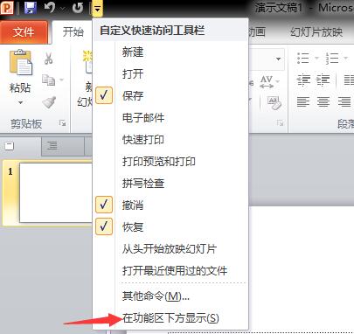This screenshot has width=354, height=334.
Task: Click the PowerPoint application icon
Action: click(x=7, y=8)
